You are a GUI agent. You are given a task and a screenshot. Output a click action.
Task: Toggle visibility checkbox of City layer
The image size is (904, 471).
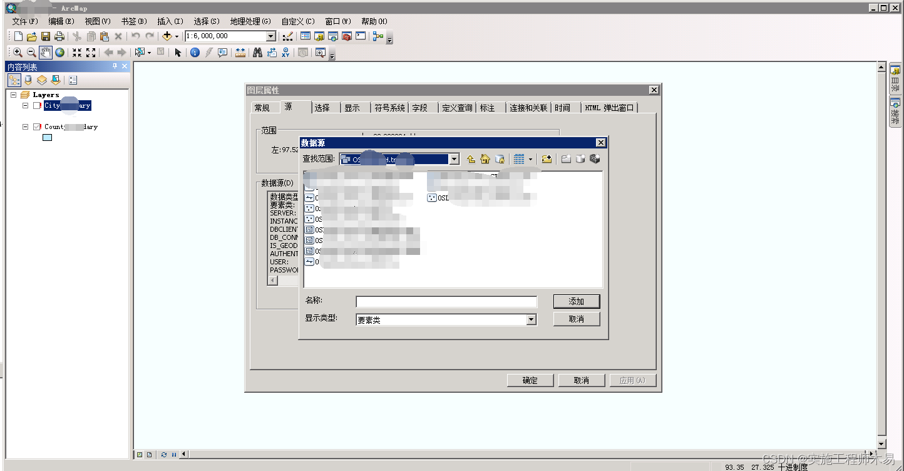[37, 106]
